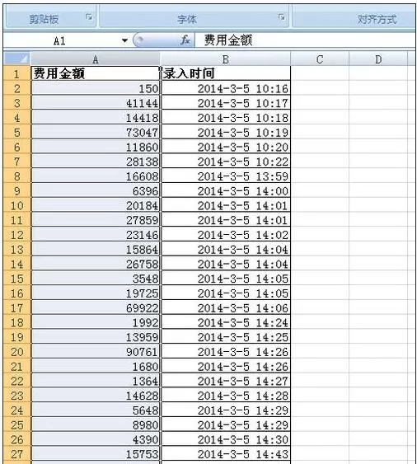Click the cell containing 26758
The image size is (417, 464).
96,264
